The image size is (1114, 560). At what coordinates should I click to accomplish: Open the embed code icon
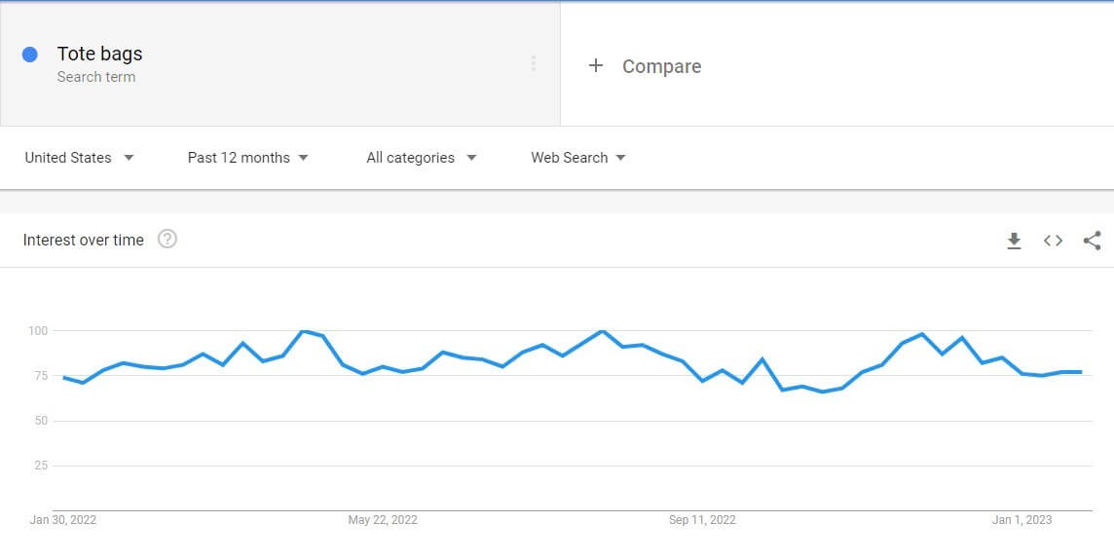(1053, 241)
